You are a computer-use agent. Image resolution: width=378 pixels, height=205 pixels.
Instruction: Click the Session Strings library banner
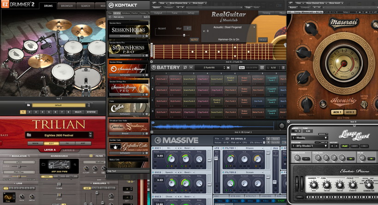pyautogui.click(x=129, y=69)
